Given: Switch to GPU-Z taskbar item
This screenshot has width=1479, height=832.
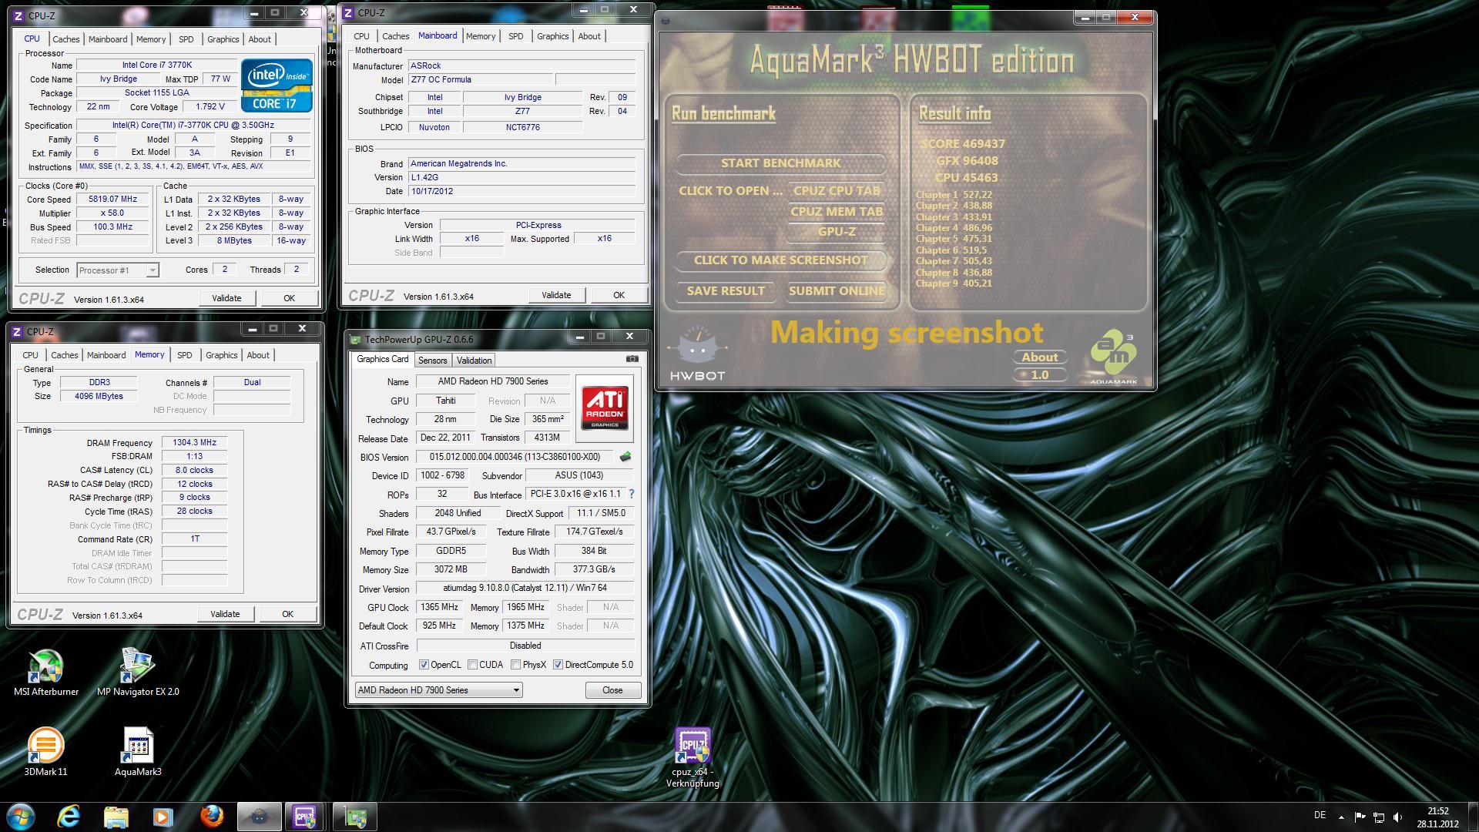Looking at the screenshot, I should pos(355,817).
